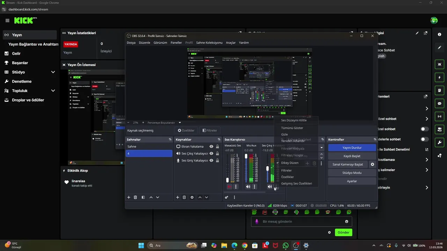This screenshot has width=447, height=251.
Task: Click the Ses Çıkış channel volume fader handle
Action: [268, 168]
